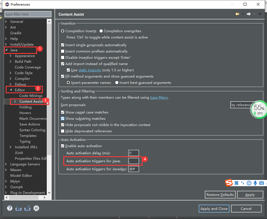
Task: Open the Syntax Coloring preference page
Action: pos(32,130)
